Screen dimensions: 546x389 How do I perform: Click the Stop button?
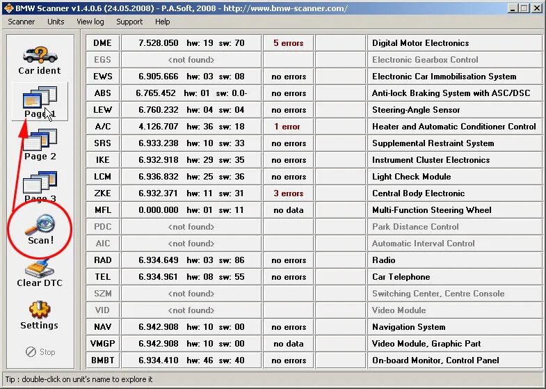40,352
